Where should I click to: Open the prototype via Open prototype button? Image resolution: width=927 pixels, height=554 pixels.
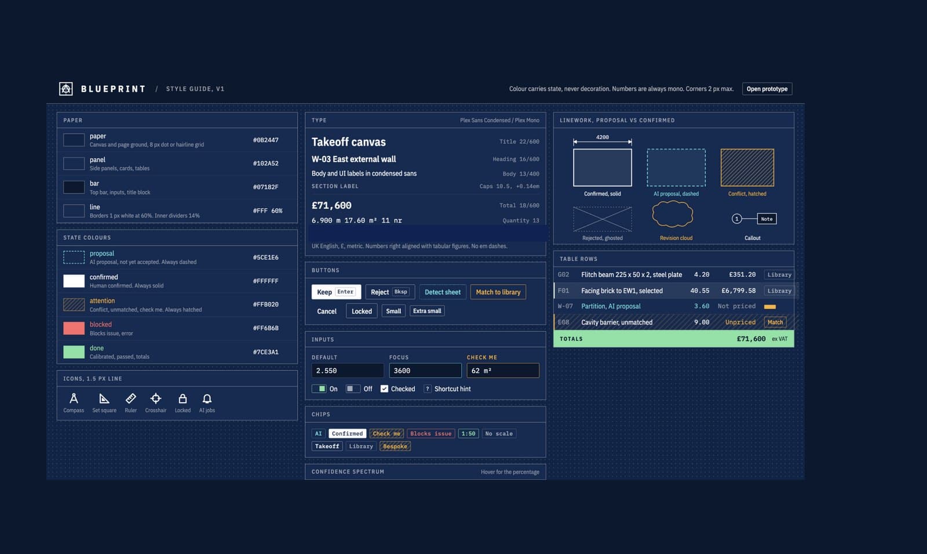767,89
